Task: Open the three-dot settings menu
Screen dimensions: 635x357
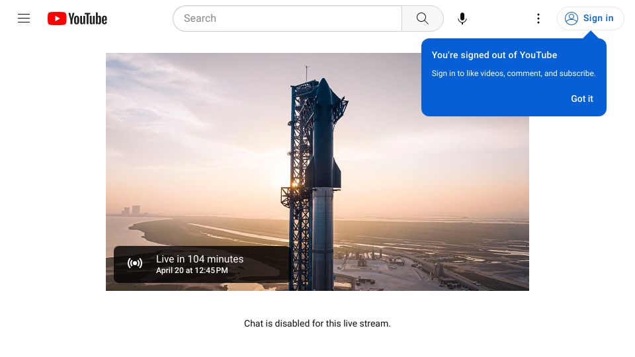Action: coord(538,19)
